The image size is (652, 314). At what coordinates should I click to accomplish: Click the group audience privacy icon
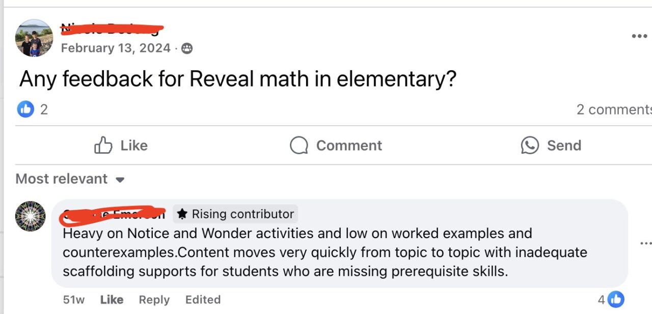click(x=187, y=48)
